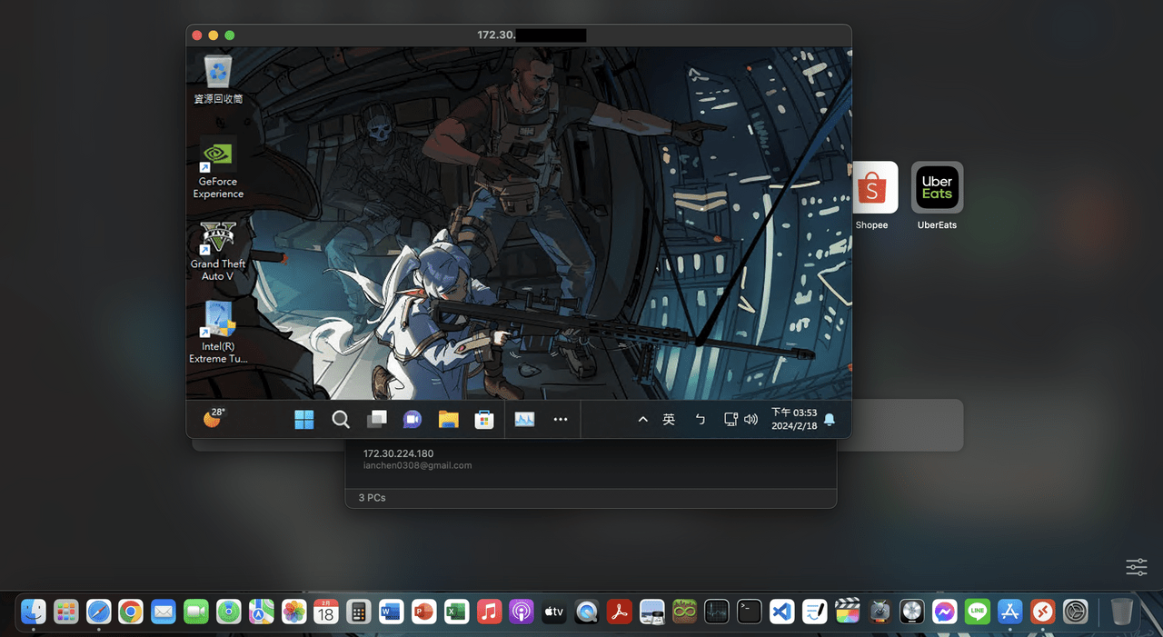Toggle the 英 input language indicator
This screenshot has height=637, width=1163.
coord(669,419)
